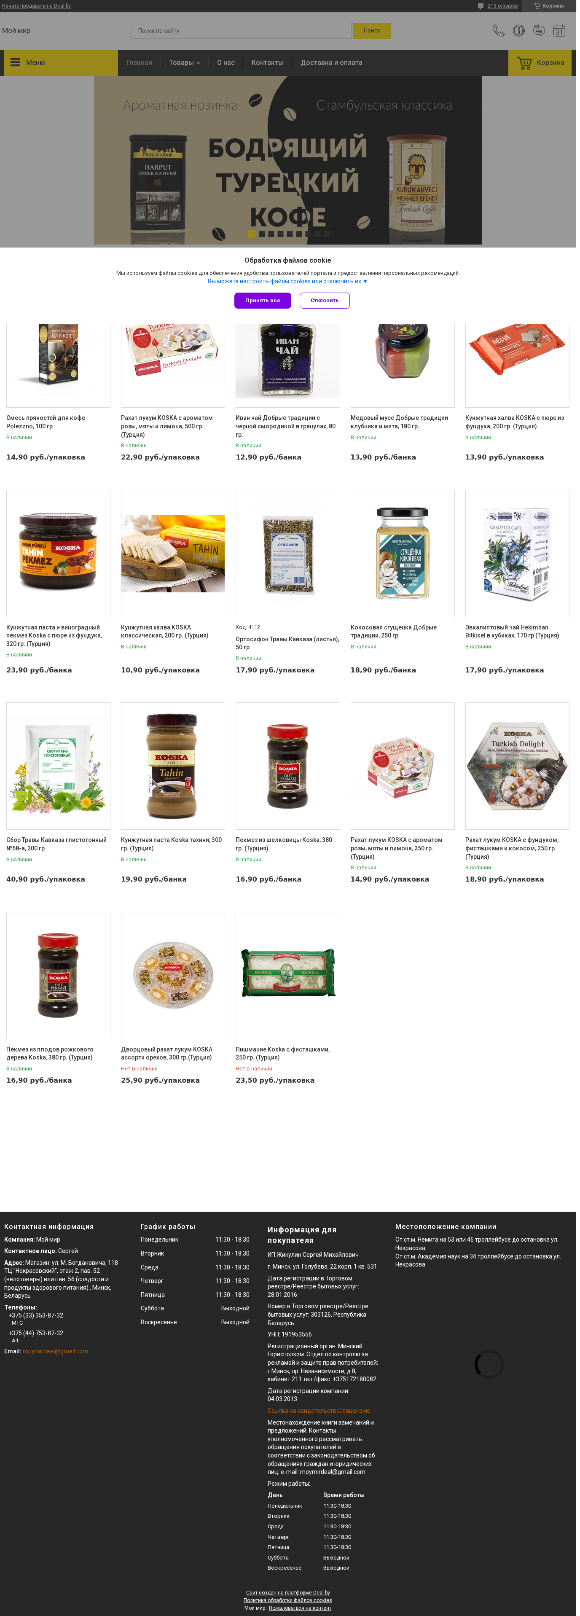Open the Ссылка на свидетельство/лицензию link
The height and width of the screenshot is (1616, 580).
[319, 1411]
